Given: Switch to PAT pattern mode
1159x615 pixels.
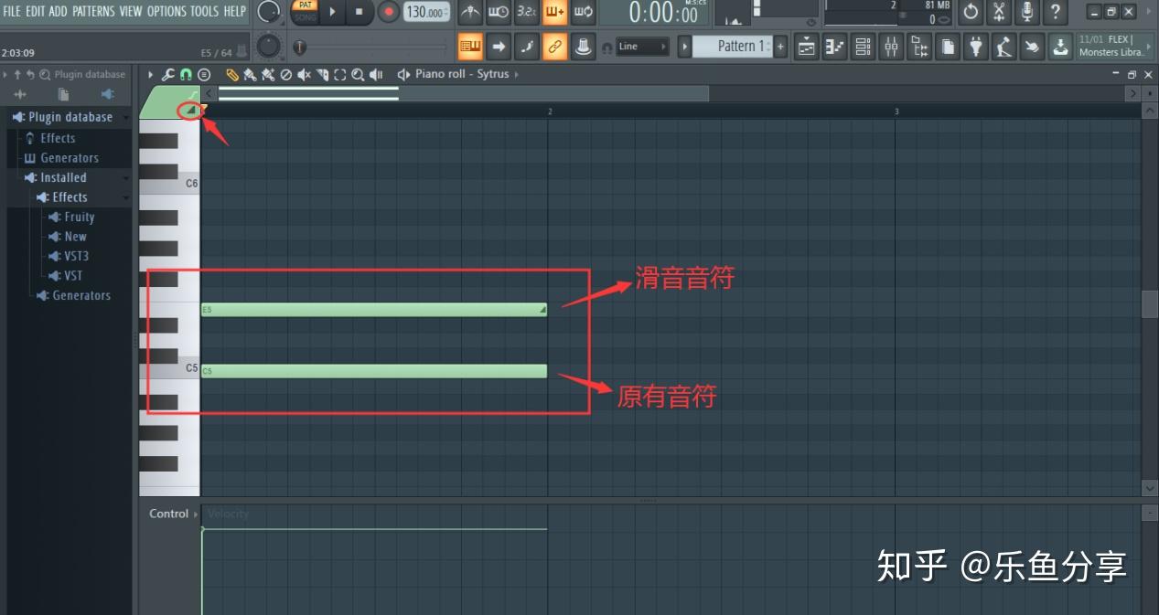Looking at the screenshot, I should (305, 5).
